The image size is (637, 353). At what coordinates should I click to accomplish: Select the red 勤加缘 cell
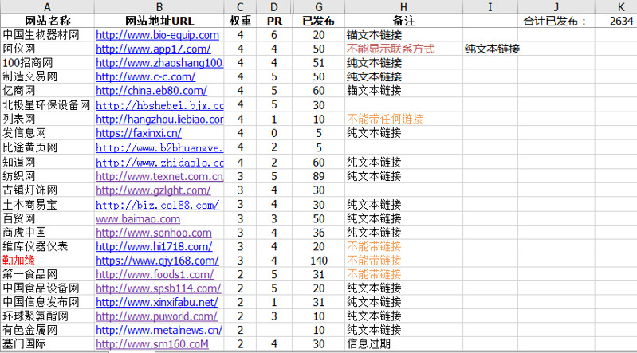[47, 261]
